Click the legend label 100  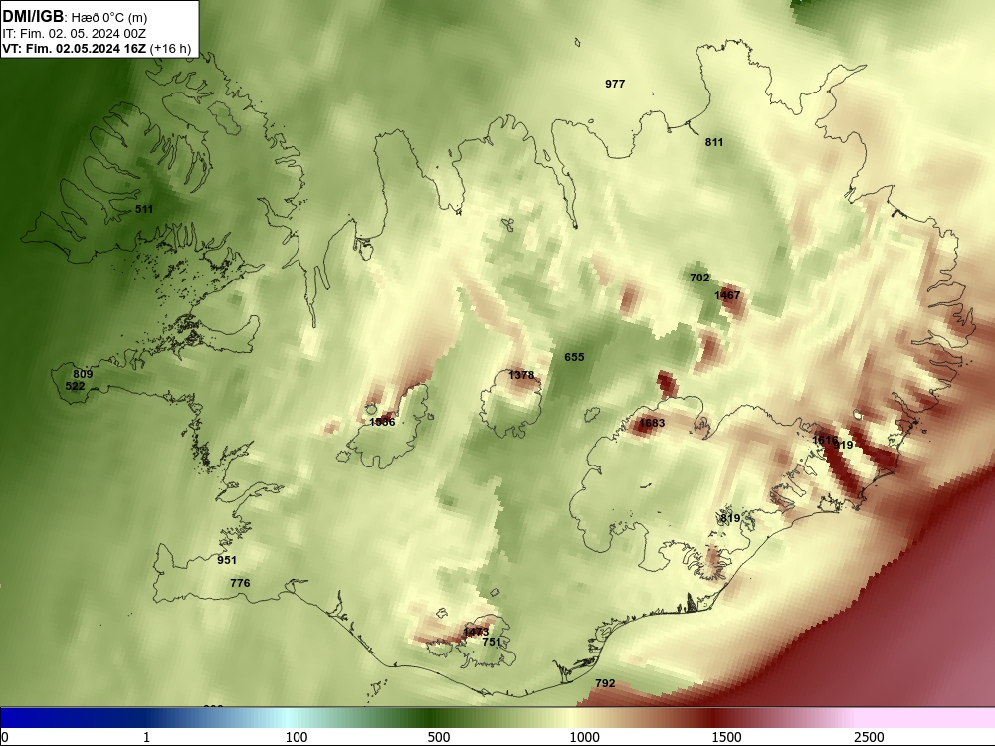click(x=297, y=737)
